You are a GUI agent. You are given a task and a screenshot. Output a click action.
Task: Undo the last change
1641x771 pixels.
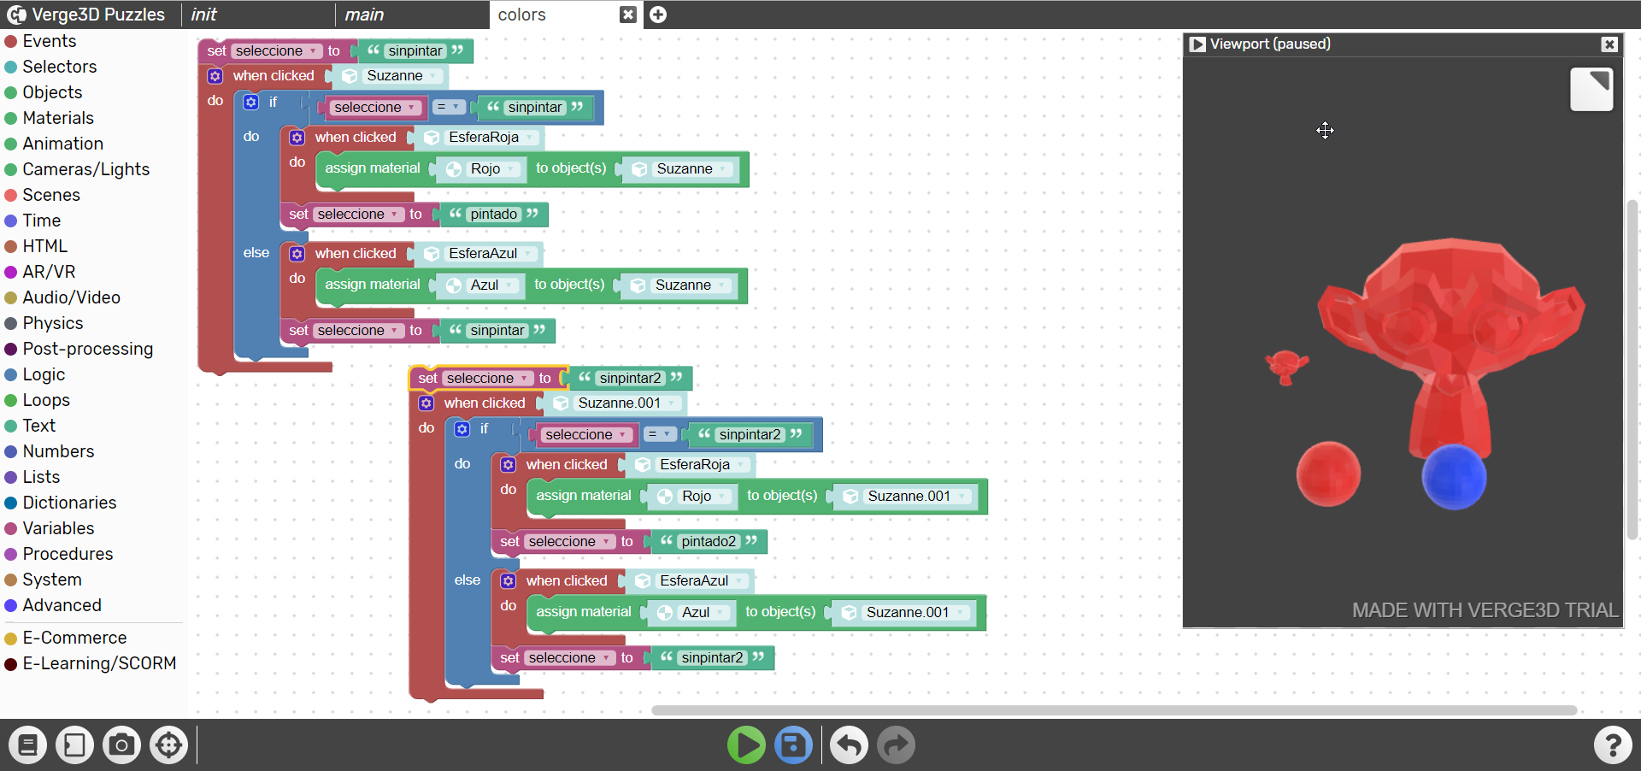click(849, 745)
